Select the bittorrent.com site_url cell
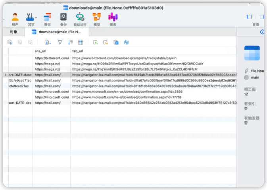The image size is (267, 190). 52,58
